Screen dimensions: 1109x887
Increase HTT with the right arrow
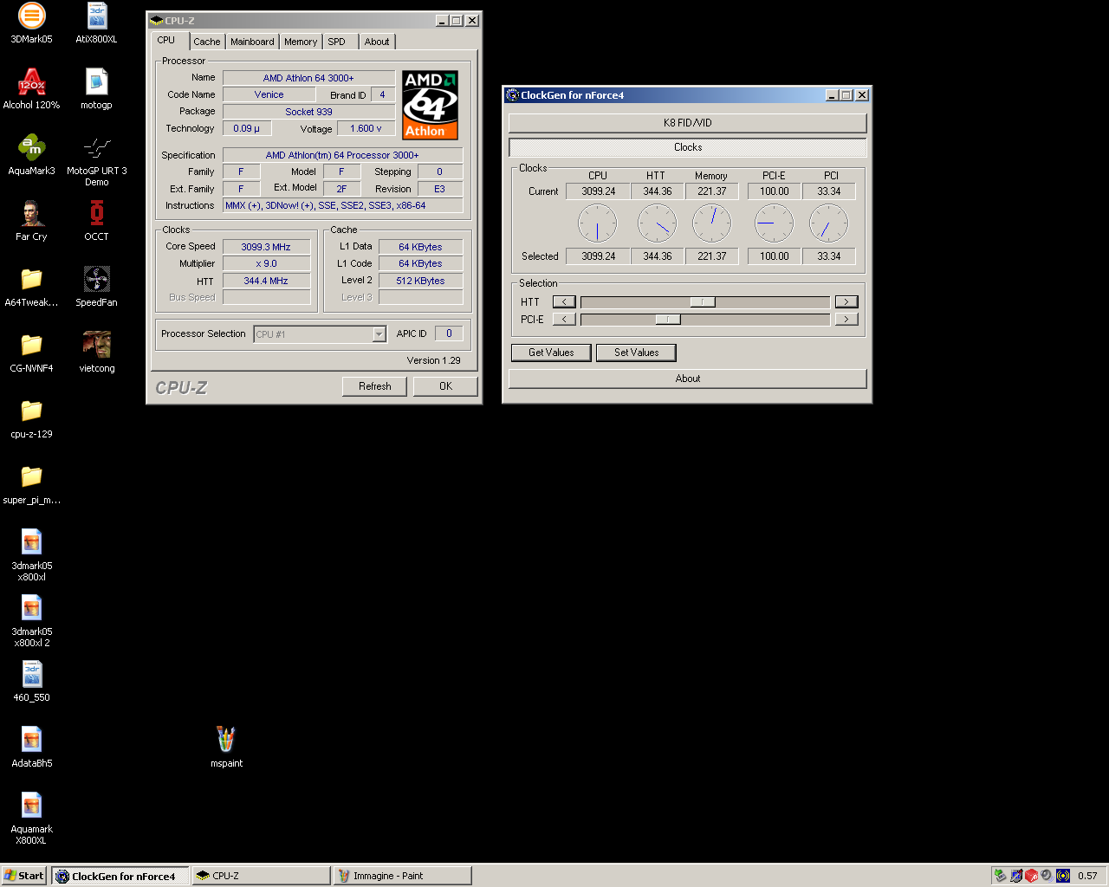point(846,301)
